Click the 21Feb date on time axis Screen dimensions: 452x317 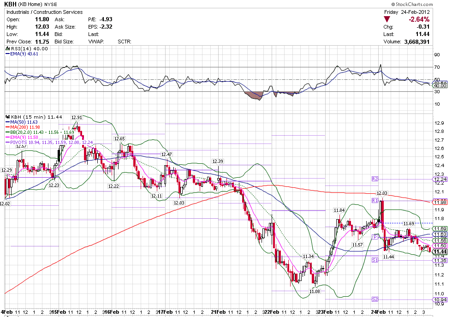[218, 312]
